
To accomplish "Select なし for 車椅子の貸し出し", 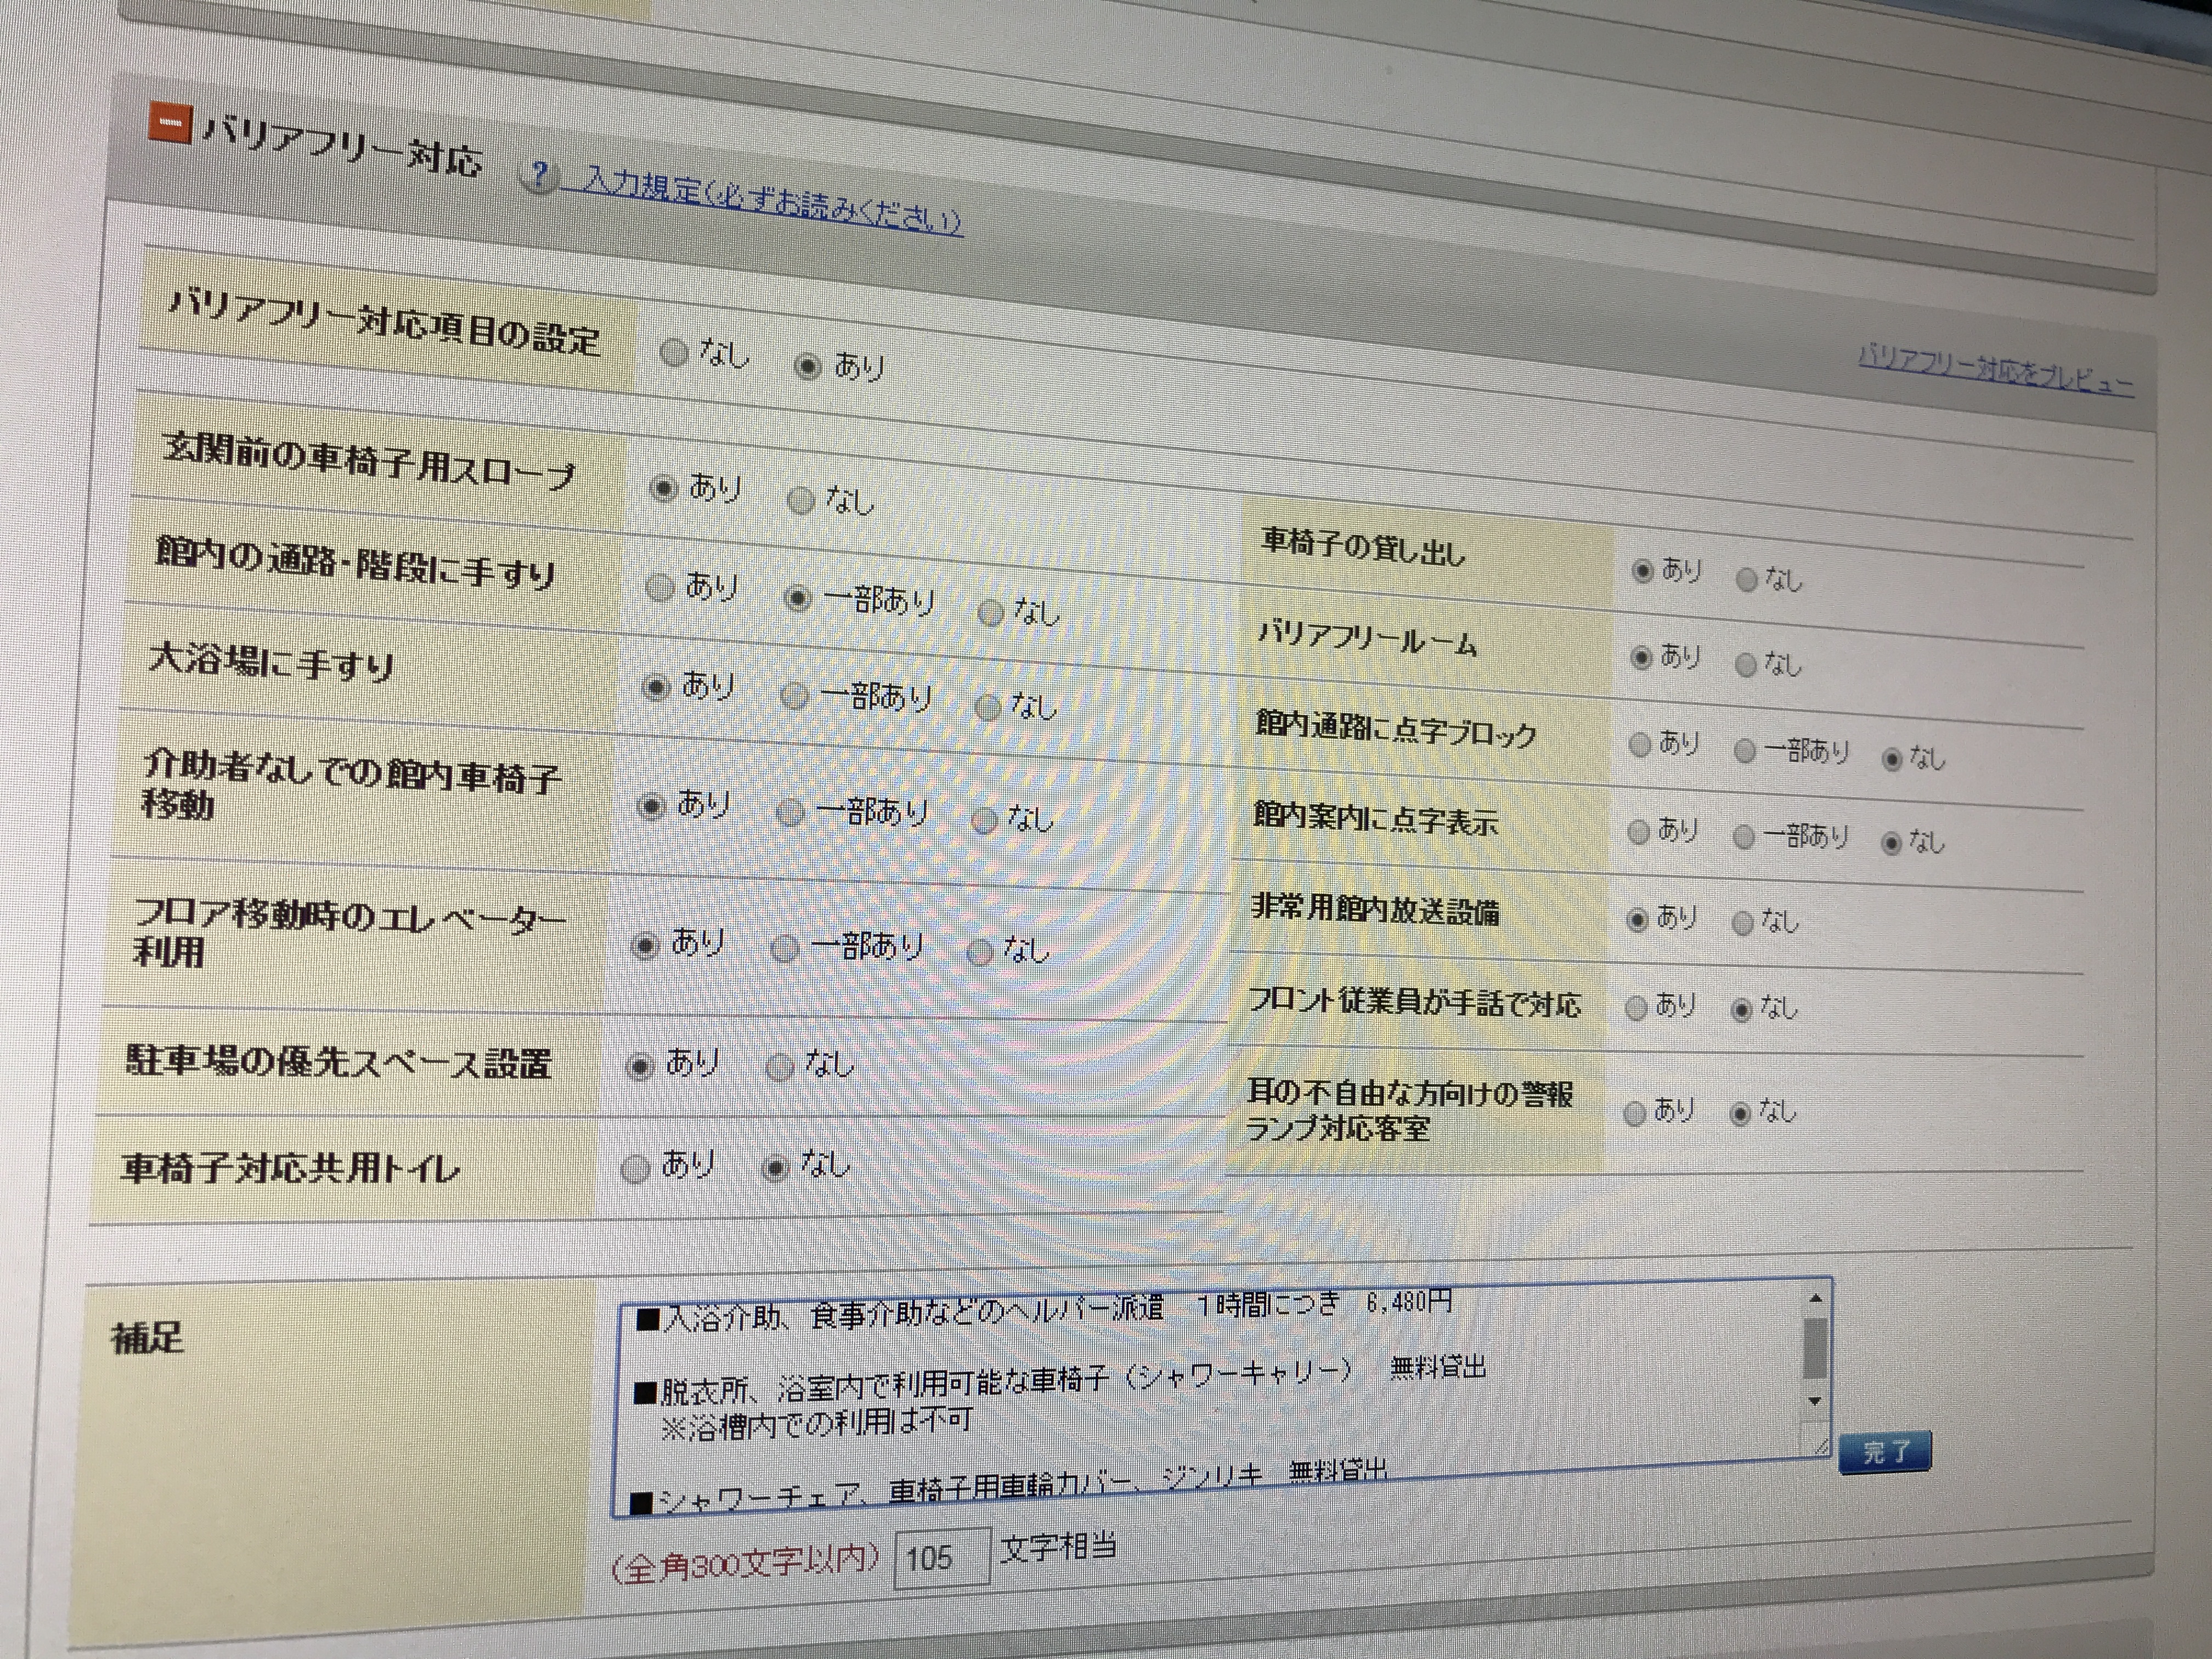I will pos(1747,579).
